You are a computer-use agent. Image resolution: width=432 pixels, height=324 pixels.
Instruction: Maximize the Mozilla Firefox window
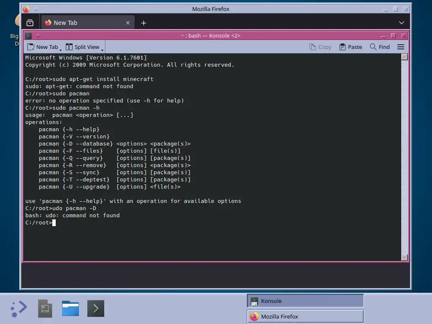point(396,9)
